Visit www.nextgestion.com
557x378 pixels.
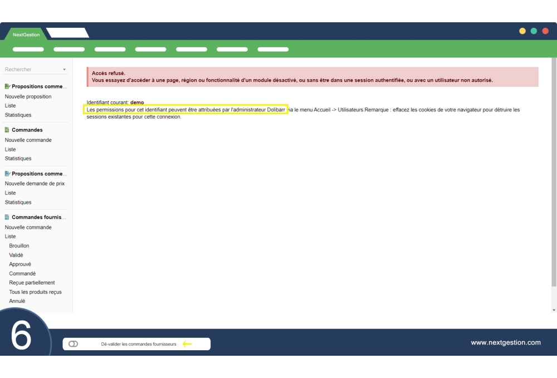[x=506, y=342]
